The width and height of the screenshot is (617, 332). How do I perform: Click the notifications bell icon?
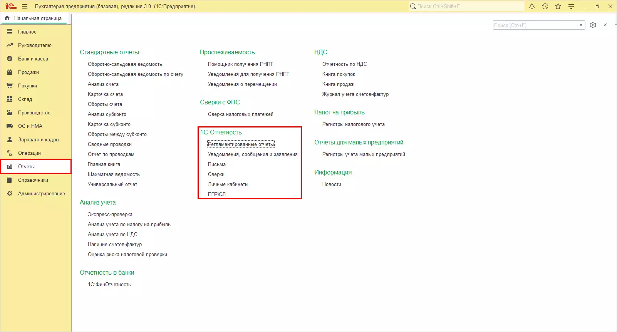click(x=532, y=6)
